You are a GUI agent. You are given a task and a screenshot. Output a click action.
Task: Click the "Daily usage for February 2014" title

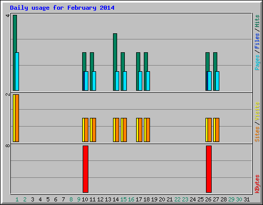pyautogui.click(x=62, y=8)
